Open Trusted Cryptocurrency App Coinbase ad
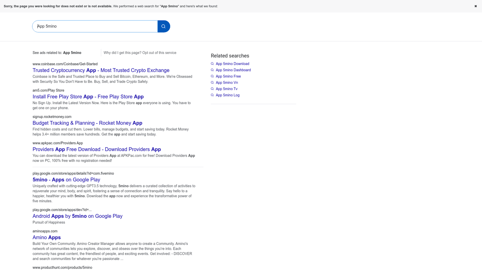Screen dimensions: 482x271 (101, 70)
